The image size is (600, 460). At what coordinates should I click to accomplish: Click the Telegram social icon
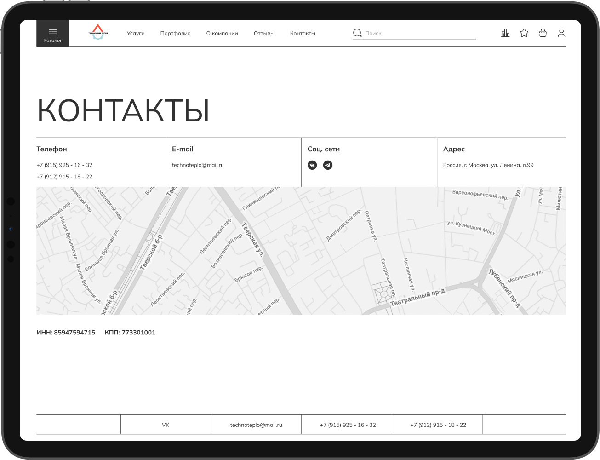tap(328, 165)
